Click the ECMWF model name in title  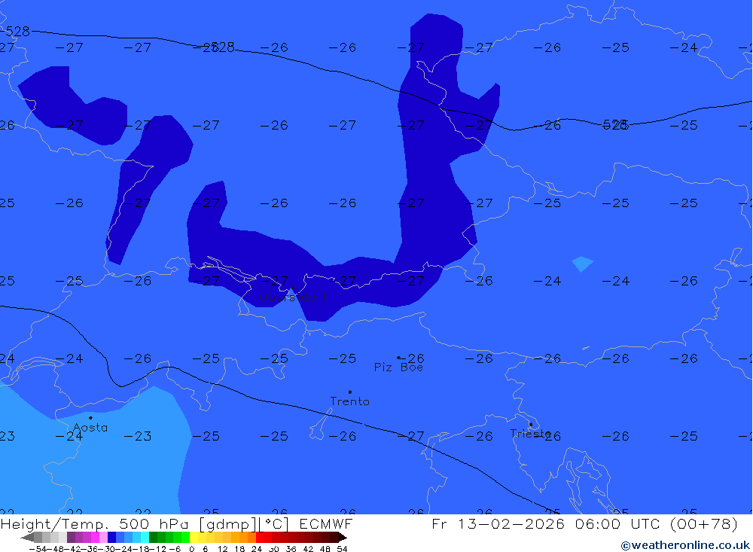326,523
